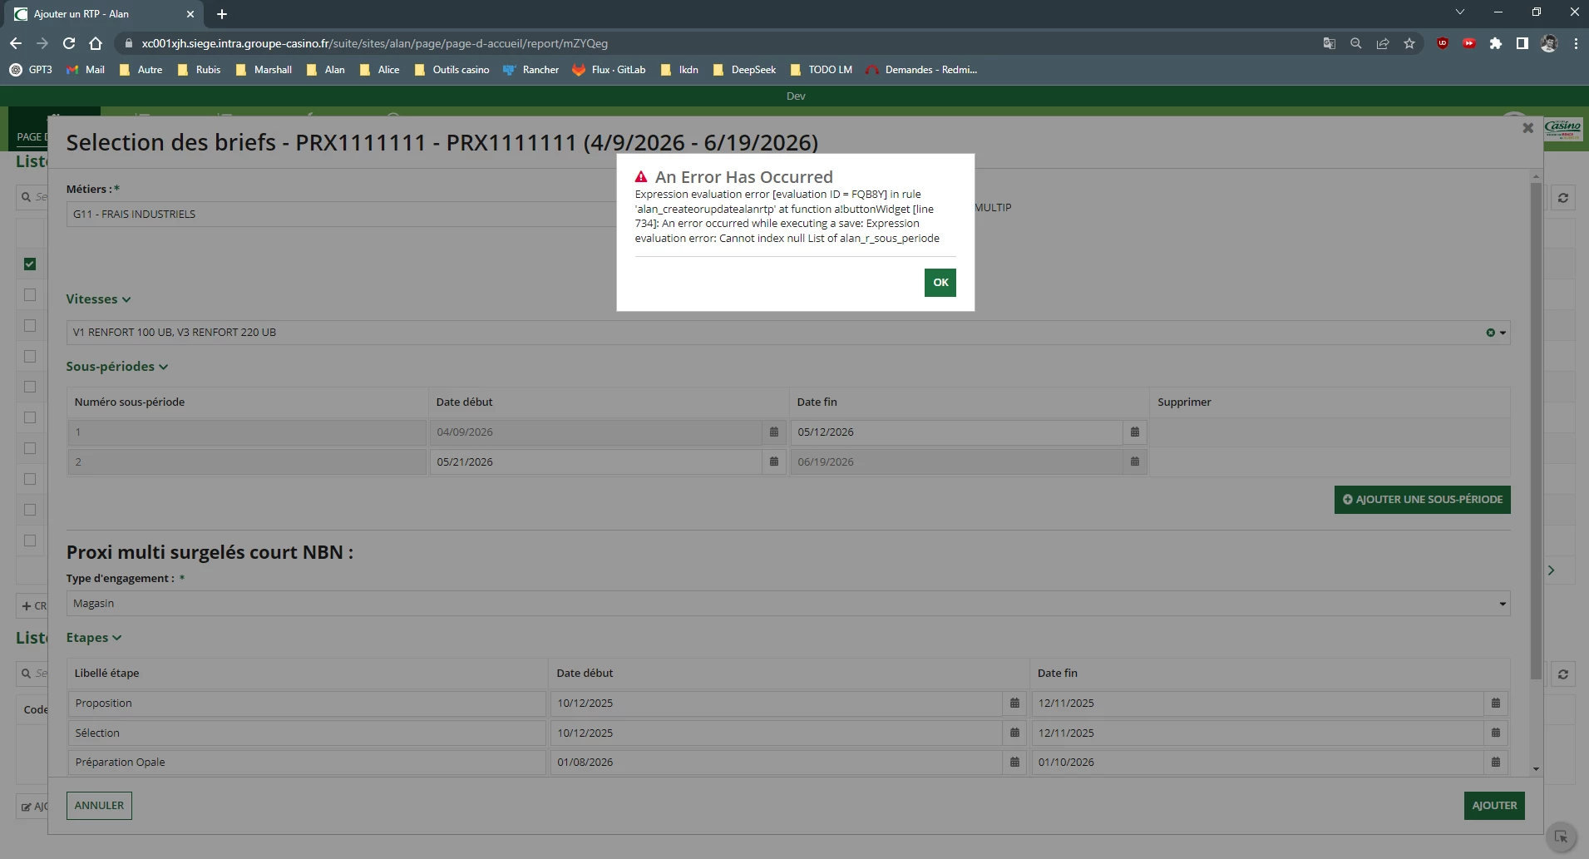This screenshot has width=1589, height=859.
Task: Close the Selection des briefs dialog
Action: click(x=1527, y=128)
